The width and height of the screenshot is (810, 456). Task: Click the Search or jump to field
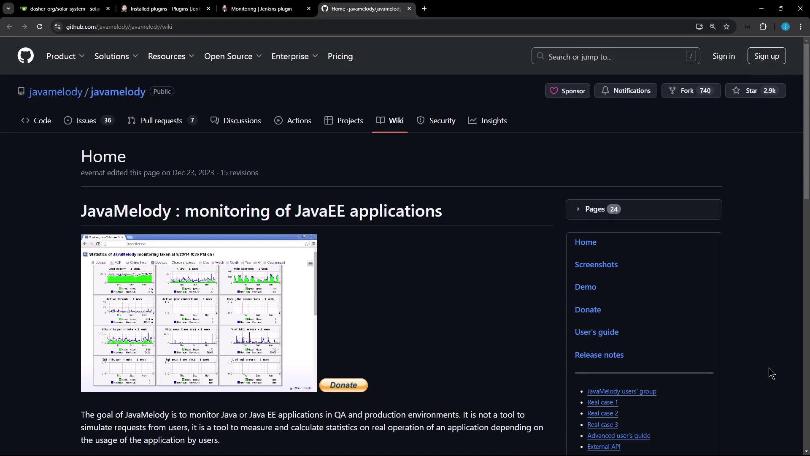616,56
